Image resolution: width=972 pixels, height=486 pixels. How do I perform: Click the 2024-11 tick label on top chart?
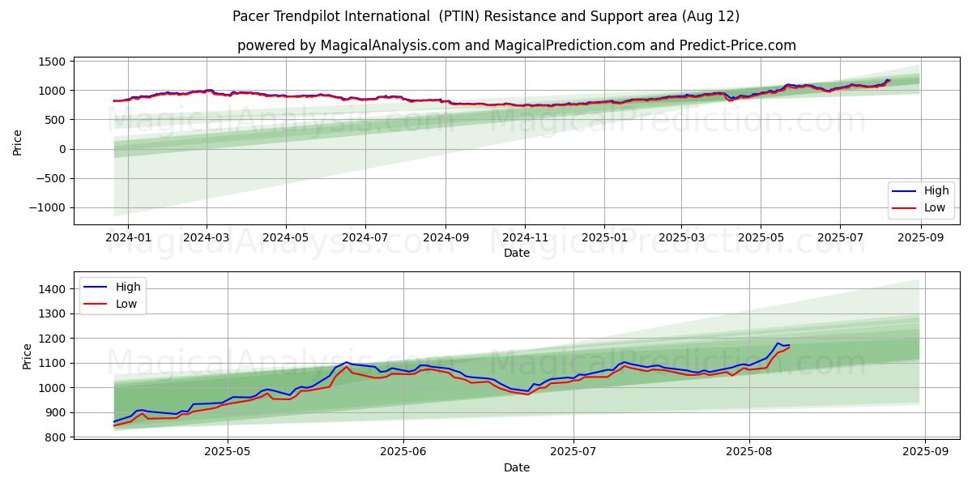tap(525, 237)
